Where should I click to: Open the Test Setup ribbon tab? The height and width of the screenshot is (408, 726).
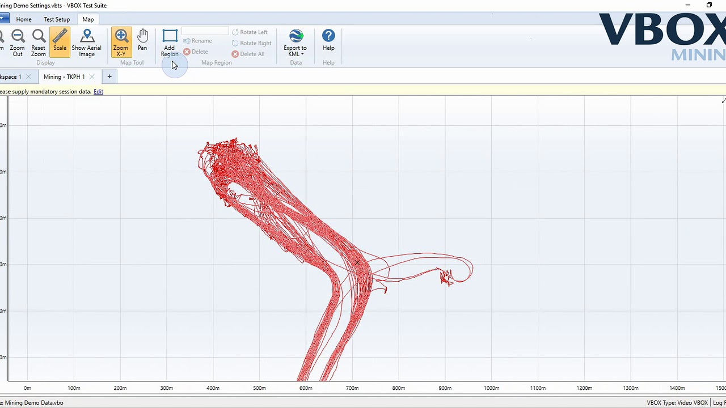57,19
